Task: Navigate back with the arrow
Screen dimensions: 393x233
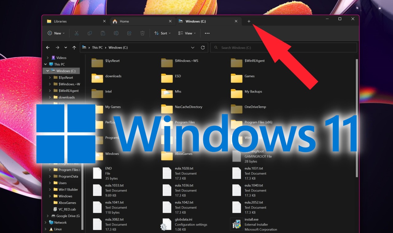Action: coord(48,47)
